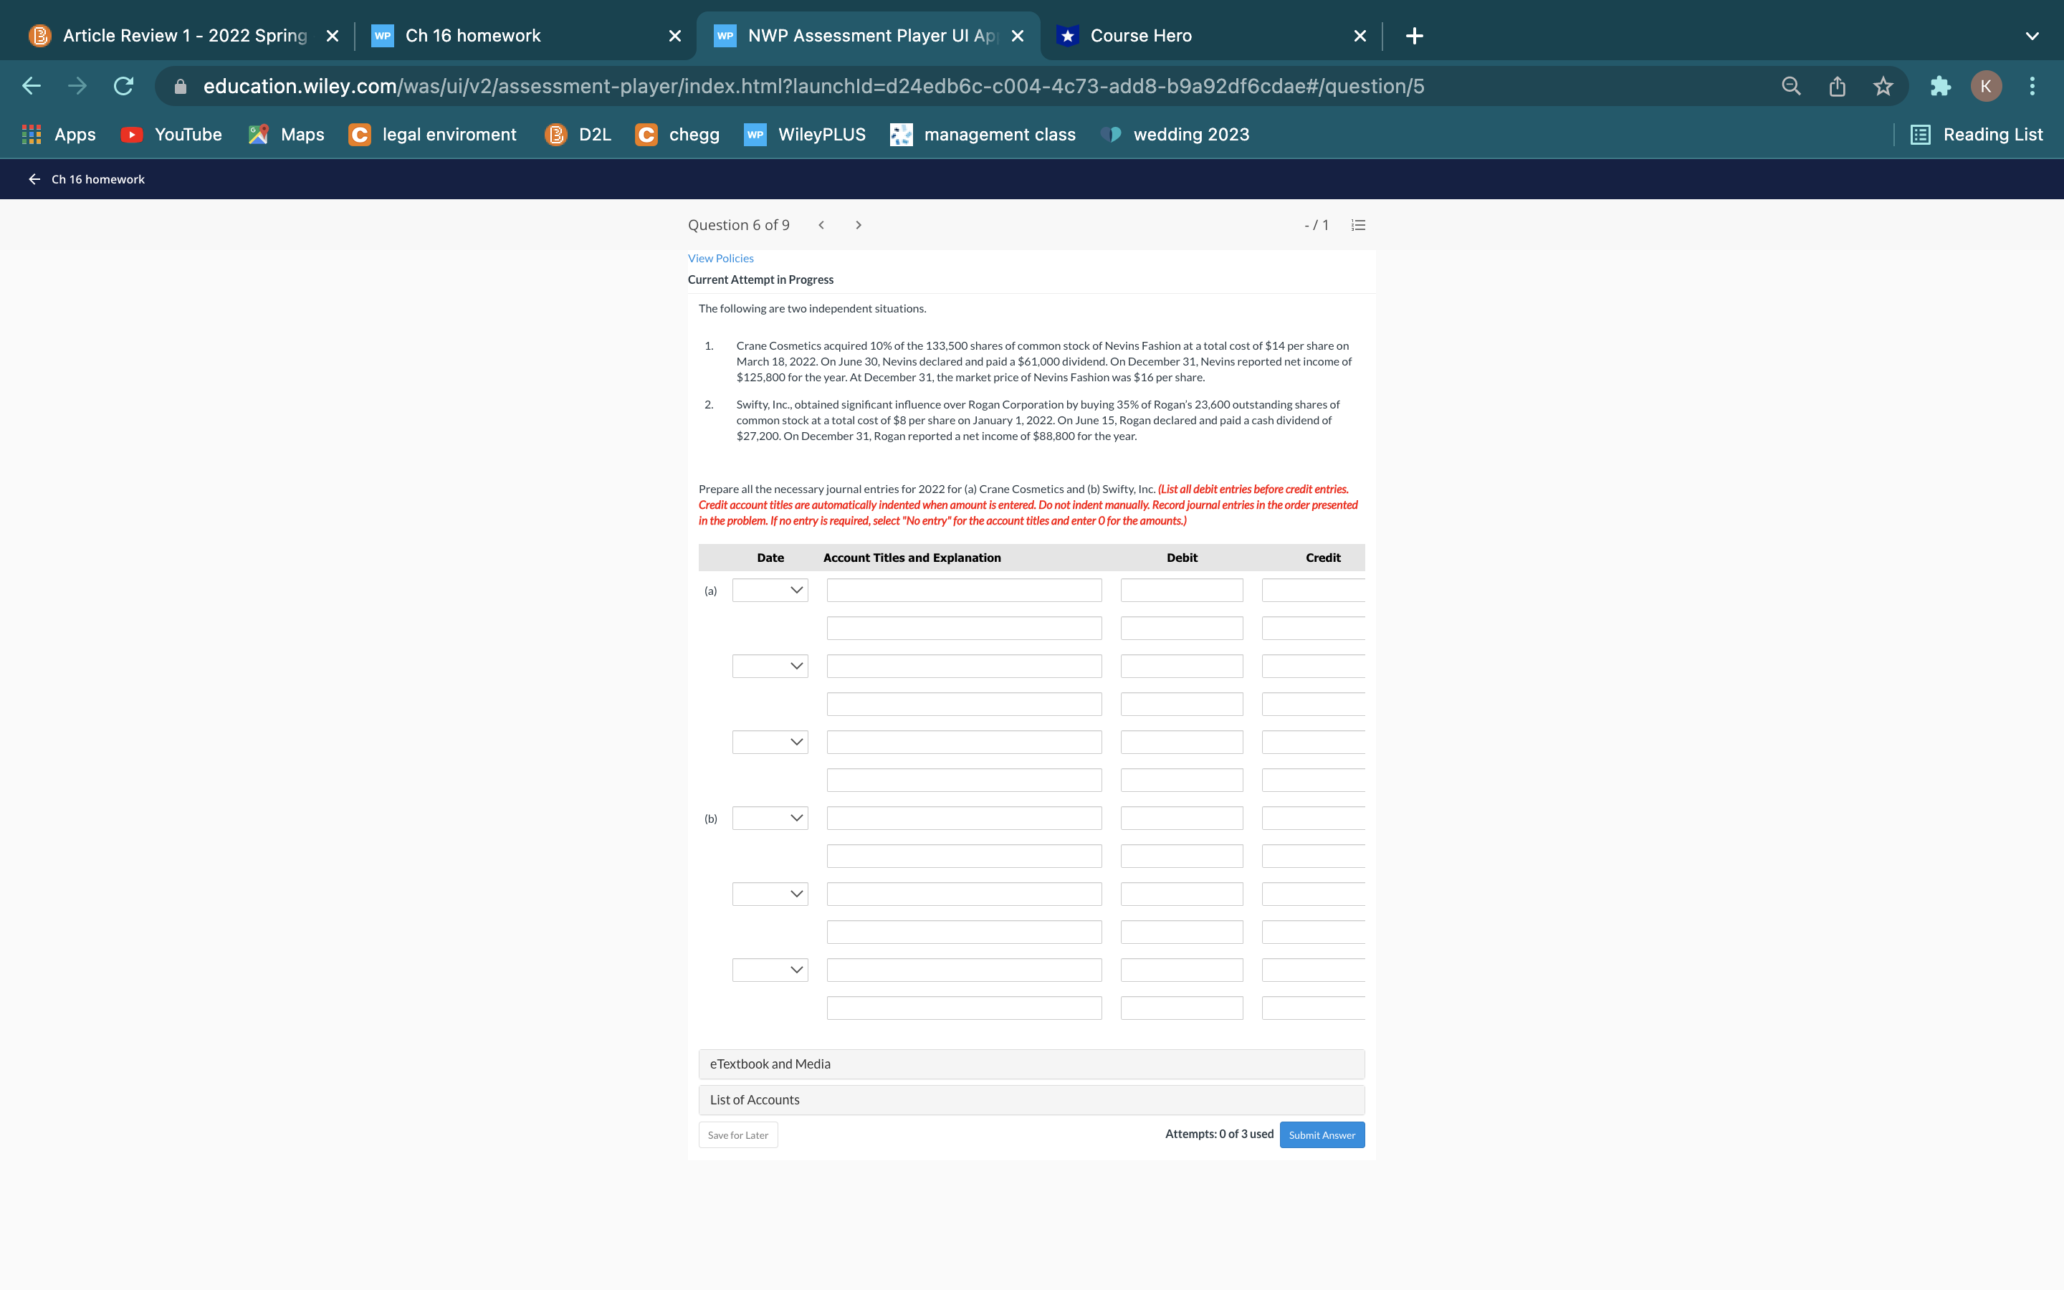Click the browser reload page icon
The image size is (2064, 1290).
tap(124, 86)
